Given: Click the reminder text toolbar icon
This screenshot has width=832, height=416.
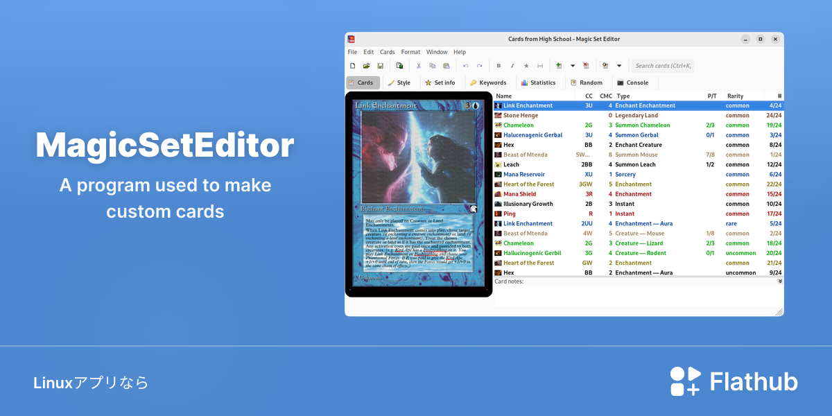Looking at the screenshot, I should click(x=540, y=66).
